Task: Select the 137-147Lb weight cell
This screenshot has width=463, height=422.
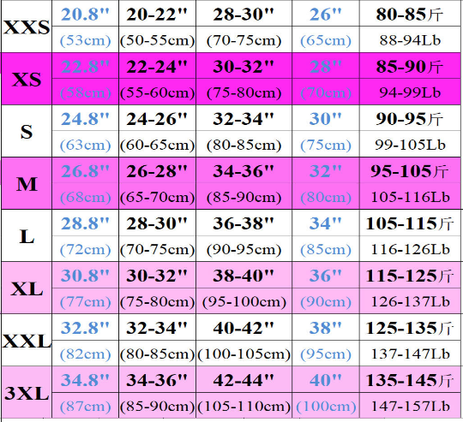Action: (410, 354)
